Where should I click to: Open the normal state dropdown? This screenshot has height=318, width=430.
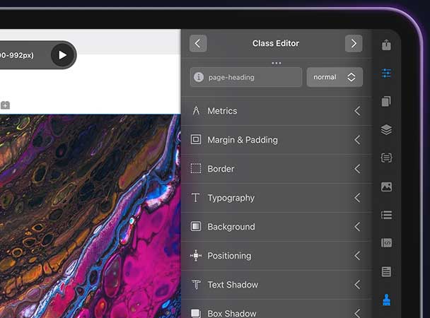pos(335,77)
